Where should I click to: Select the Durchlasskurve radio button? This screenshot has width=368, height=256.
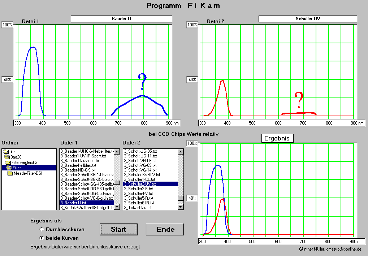tap(42, 229)
